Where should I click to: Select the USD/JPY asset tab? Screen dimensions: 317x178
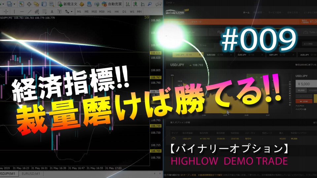[x=188, y=55]
